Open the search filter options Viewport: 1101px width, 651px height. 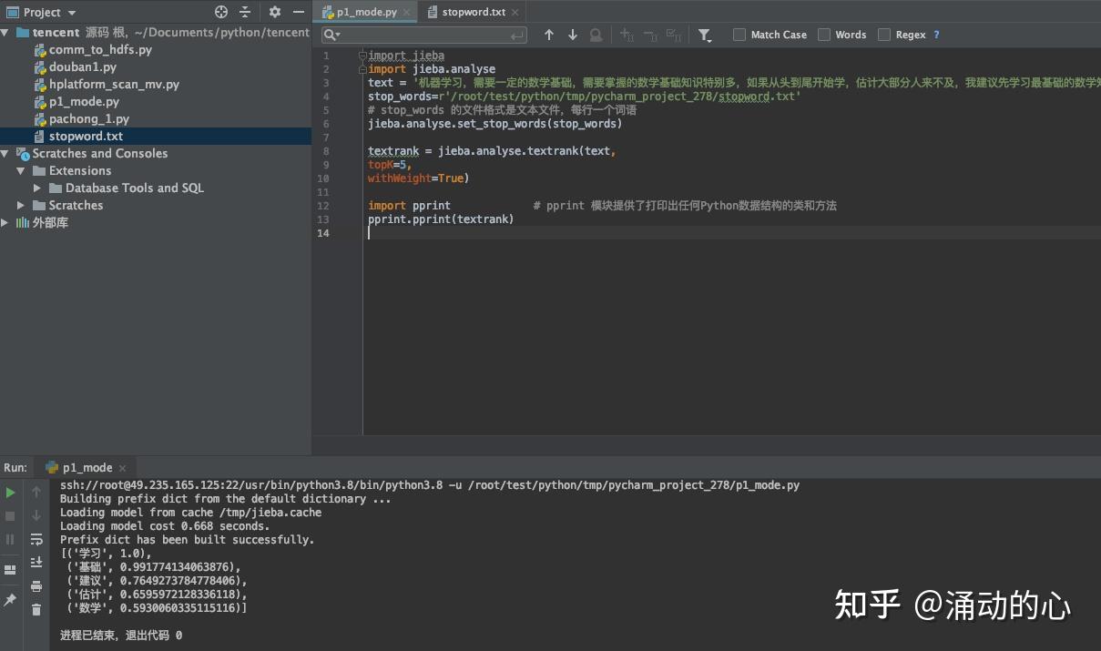704,34
